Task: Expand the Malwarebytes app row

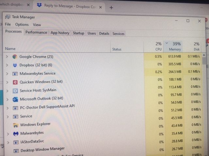Action: click(x=8, y=134)
